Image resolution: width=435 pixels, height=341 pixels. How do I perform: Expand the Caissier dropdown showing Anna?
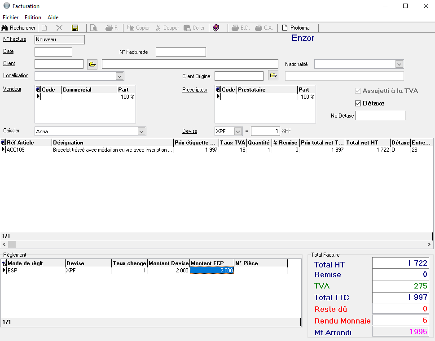click(141, 131)
